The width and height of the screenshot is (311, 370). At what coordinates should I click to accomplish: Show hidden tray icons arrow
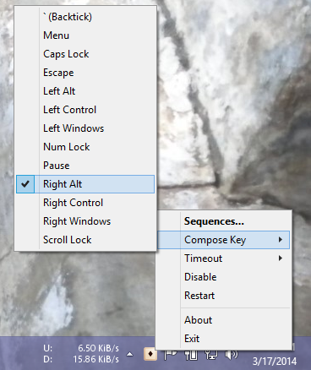click(x=129, y=354)
